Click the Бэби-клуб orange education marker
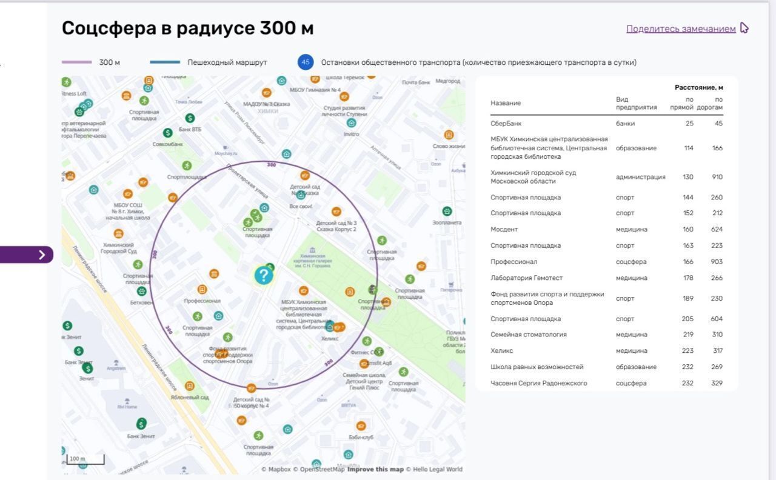The image size is (776, 480). 361,426
